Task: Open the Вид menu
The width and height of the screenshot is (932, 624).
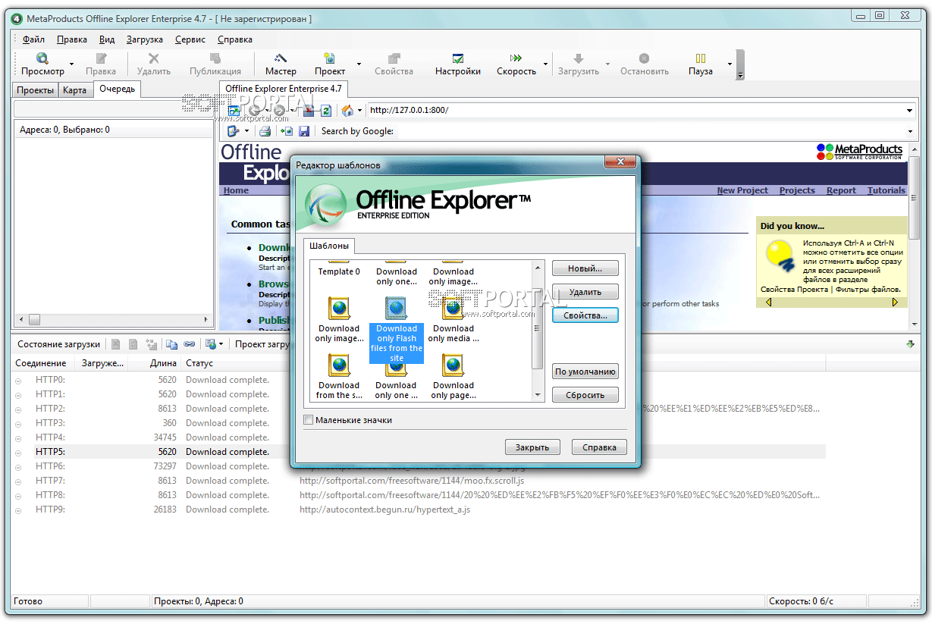Action: point(107,39)
